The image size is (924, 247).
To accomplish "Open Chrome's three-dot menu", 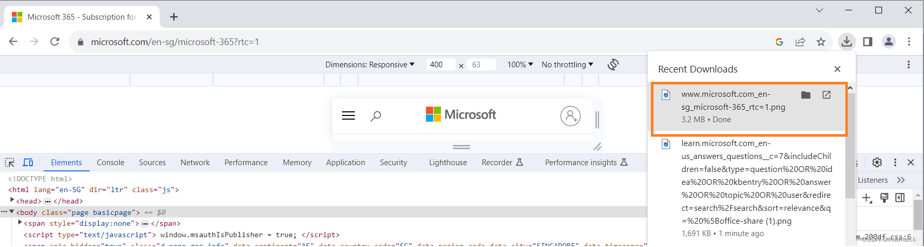I will coord(909,41).
